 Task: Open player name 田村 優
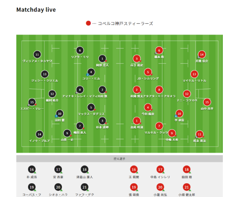pyautogui.click(x=60, y=120)
